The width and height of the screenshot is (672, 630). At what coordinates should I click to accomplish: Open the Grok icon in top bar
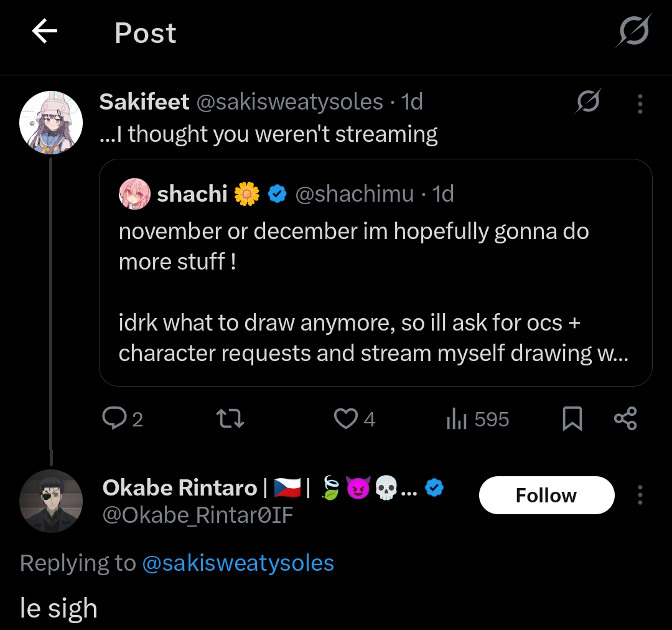click(634, 31)
